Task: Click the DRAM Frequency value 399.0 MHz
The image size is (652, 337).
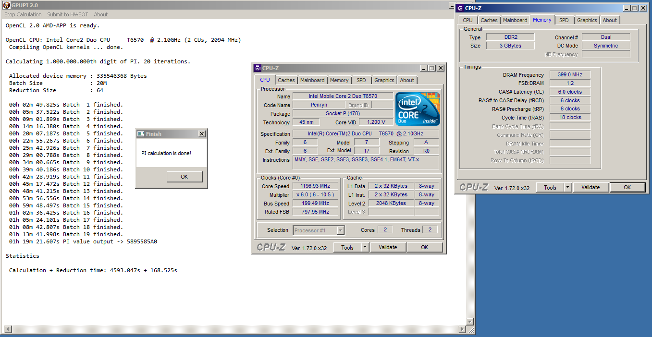Action: click(x=570, y=75)
